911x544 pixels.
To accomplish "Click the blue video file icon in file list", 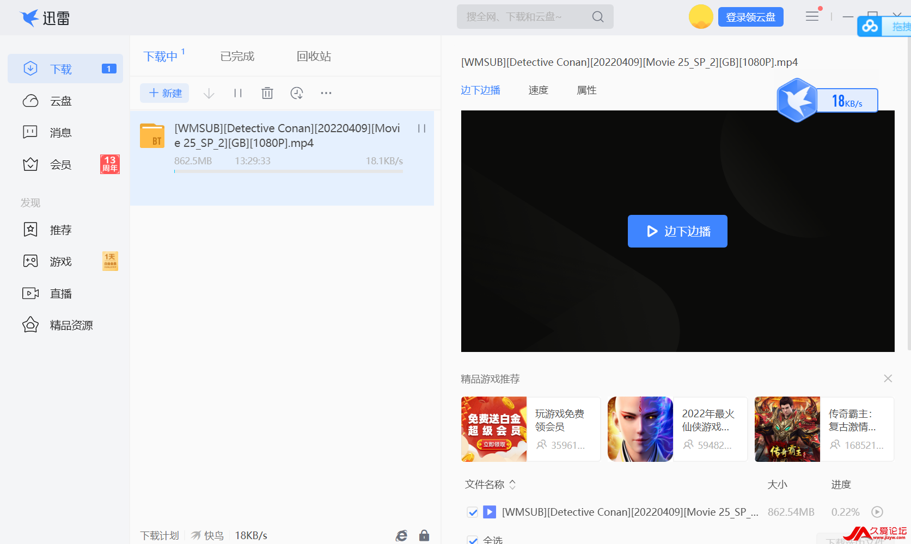I will (490, 512).
